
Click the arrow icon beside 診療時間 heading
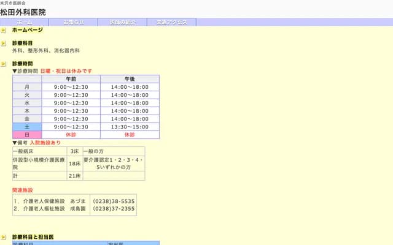pyautogui.click(x=4, y=64)
